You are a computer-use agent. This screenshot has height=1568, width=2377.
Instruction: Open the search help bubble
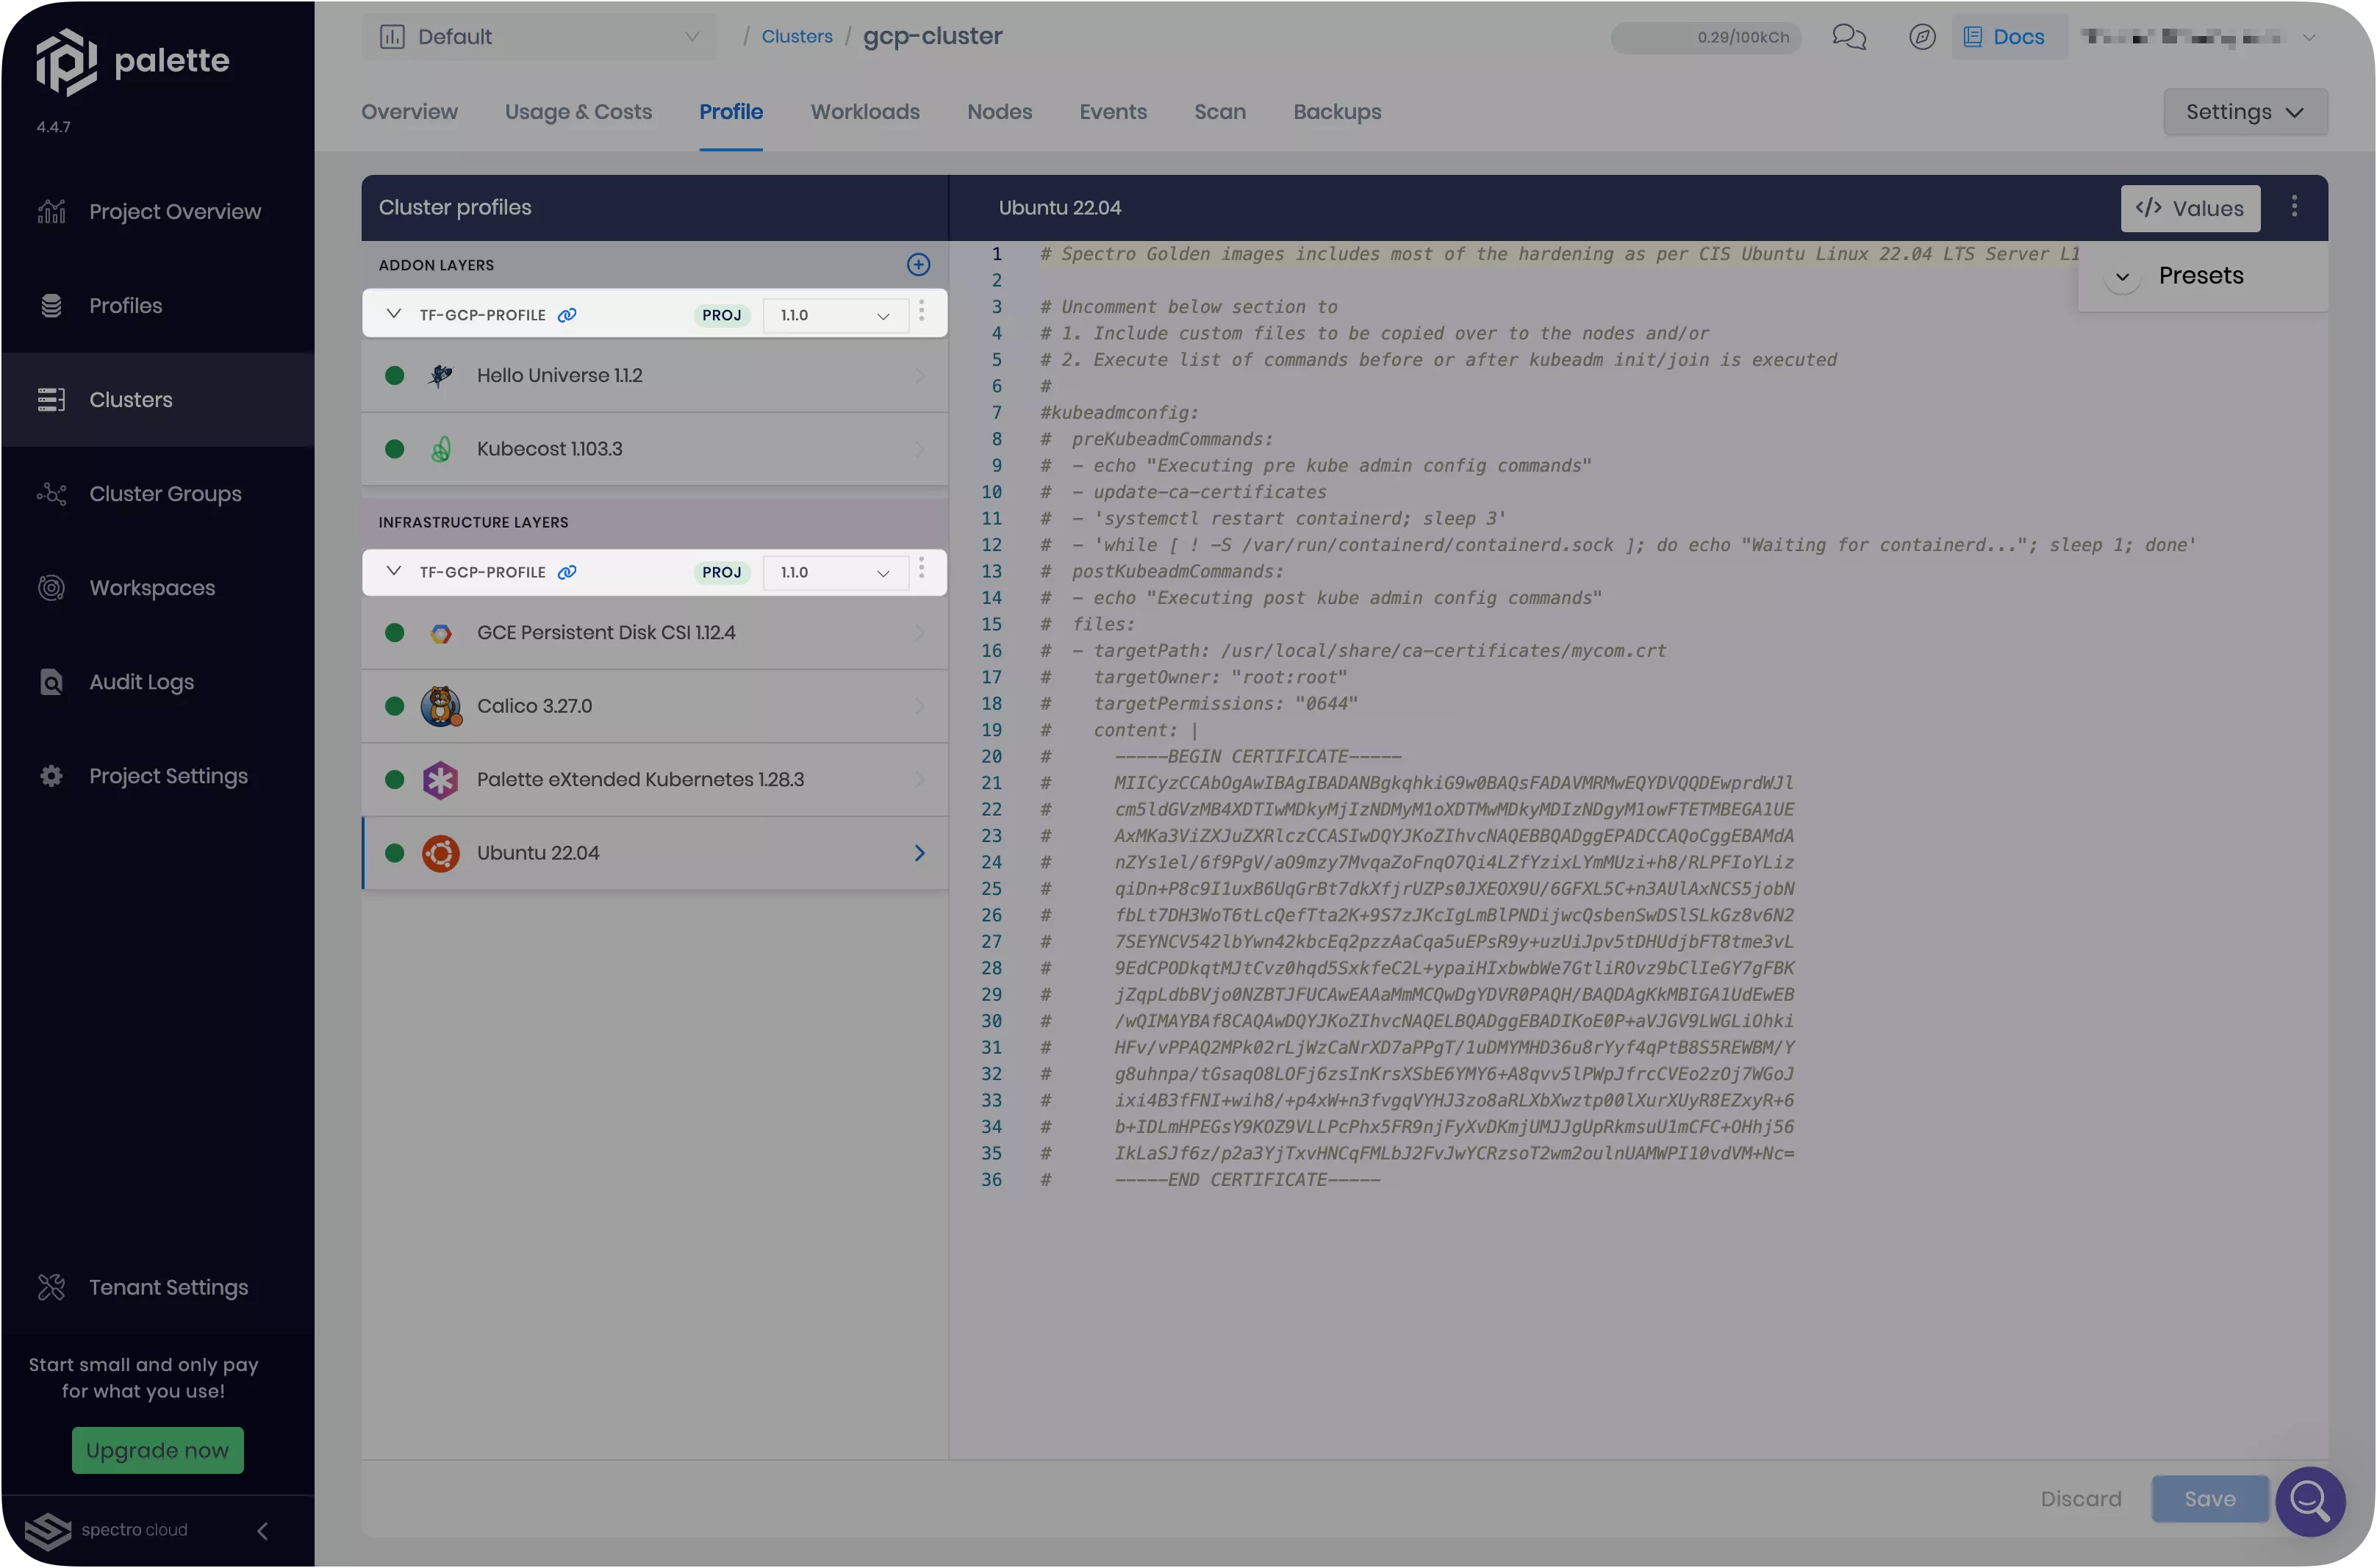click(x=2309, y=1500)
